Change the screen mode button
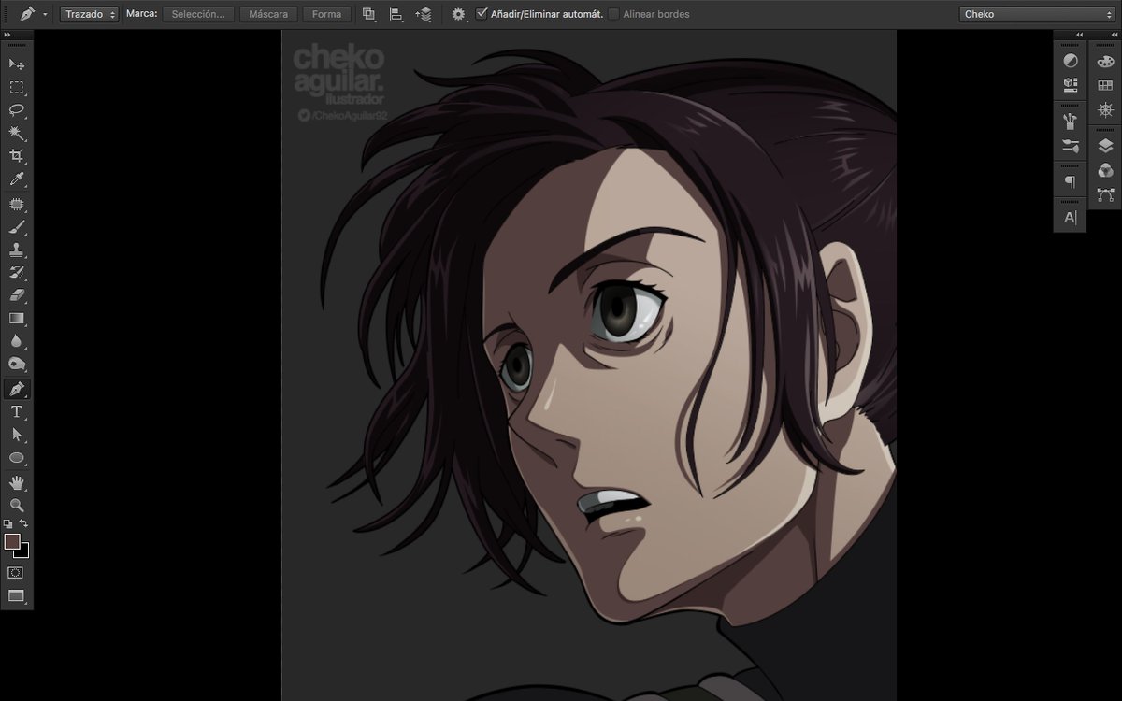The width and height of the screenshot is (1122, 701). click(x=16, y=595)
